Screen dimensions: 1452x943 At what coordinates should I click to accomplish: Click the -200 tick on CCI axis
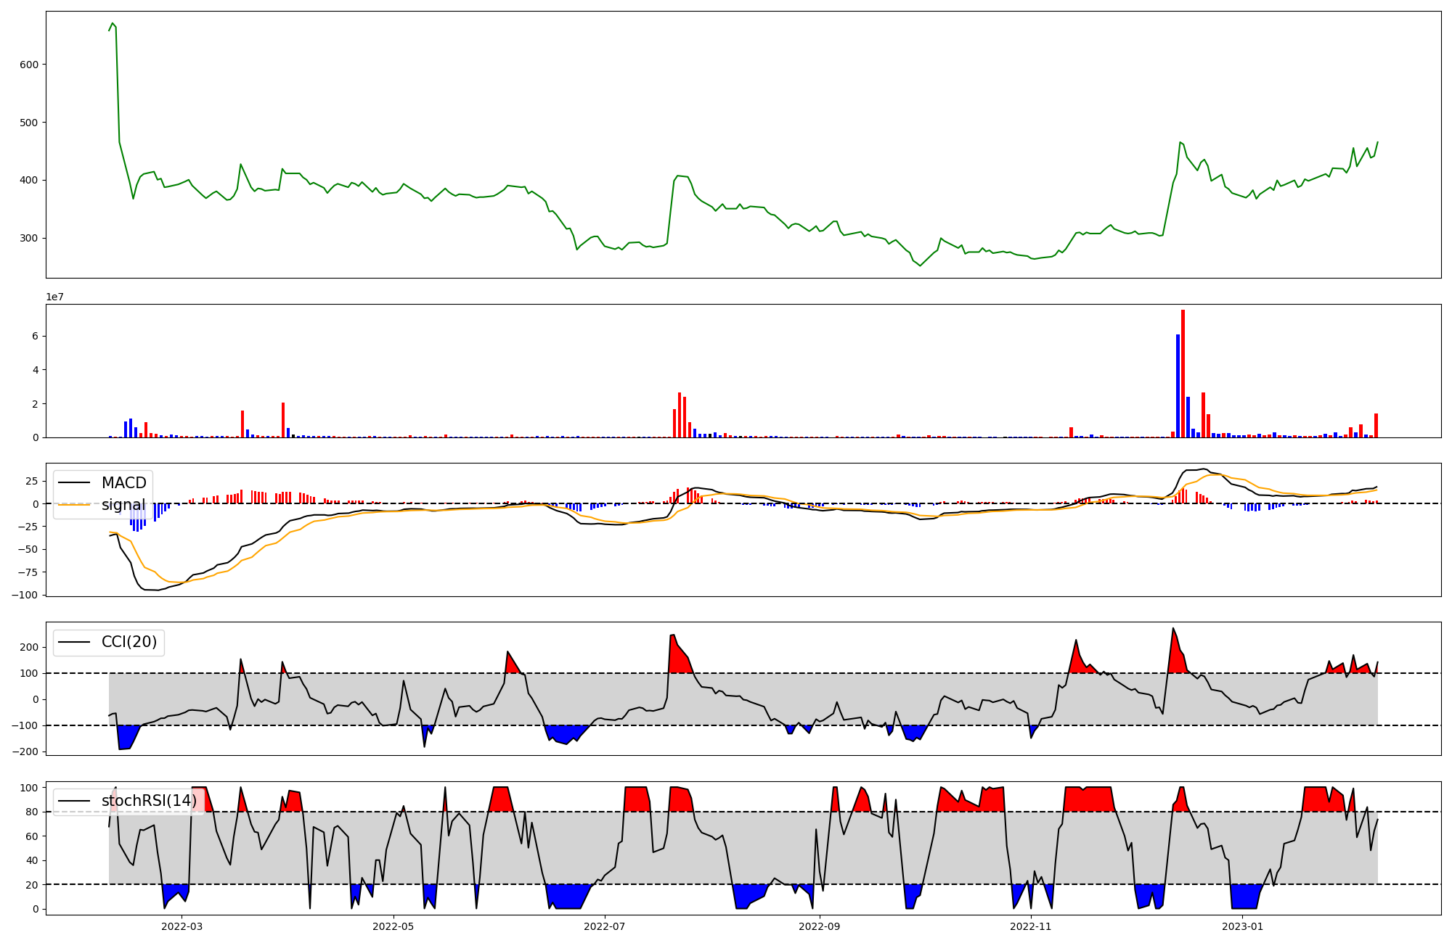pyautogui.click(x=26, y=752)
